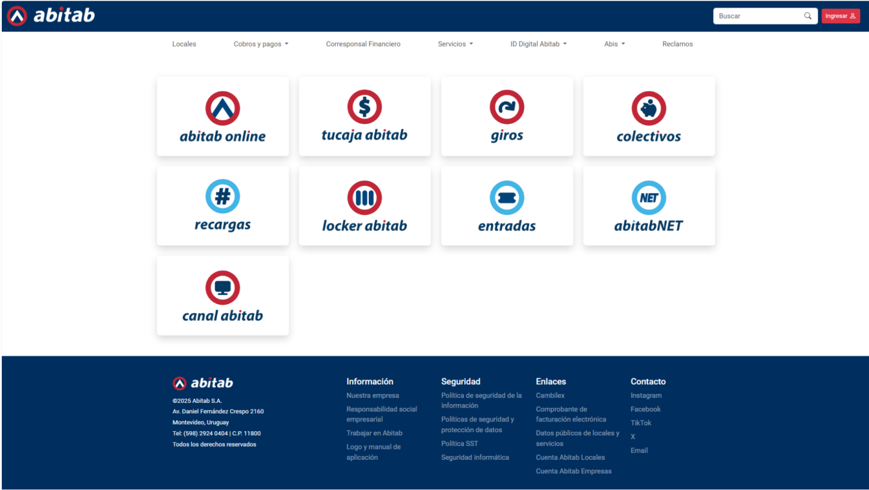Open the Instagram link in footer
869x490 pixels.
[x=646, y=396]
